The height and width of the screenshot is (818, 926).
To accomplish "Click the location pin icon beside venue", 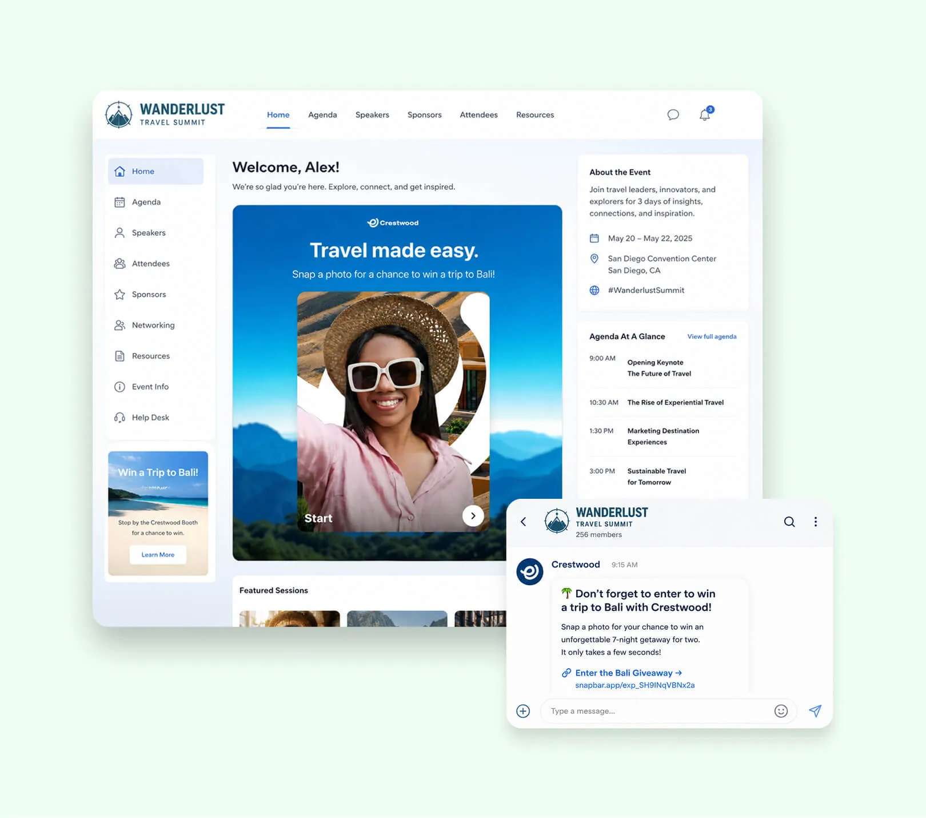I will (594, 259).
